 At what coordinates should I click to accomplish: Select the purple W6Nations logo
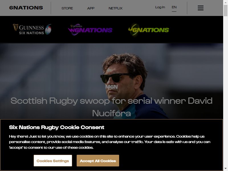tap(90, 30)
